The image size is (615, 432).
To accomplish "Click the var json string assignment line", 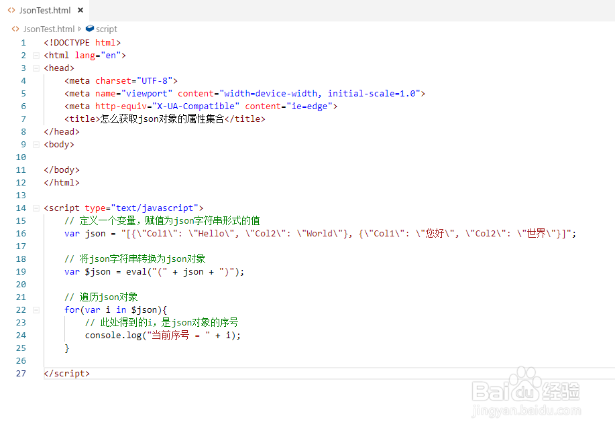I will point(320,234).
